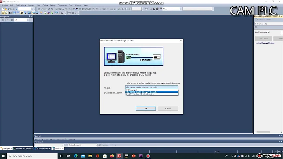283x159 pixels.
Task: Click the Premiere Pro taskbar icon
Action: click(x=141, y=156)
